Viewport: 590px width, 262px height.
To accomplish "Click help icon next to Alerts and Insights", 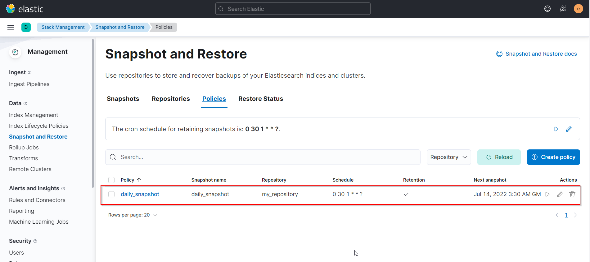I will point(63,189).
